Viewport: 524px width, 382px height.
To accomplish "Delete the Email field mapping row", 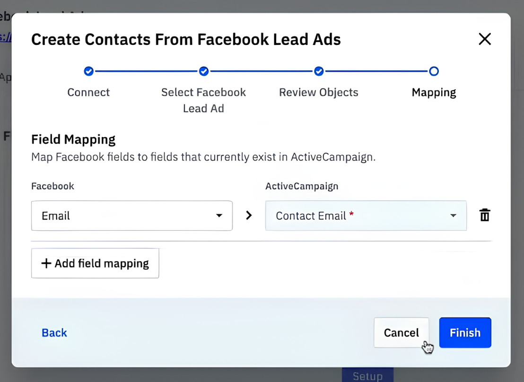I will point(485,215).
